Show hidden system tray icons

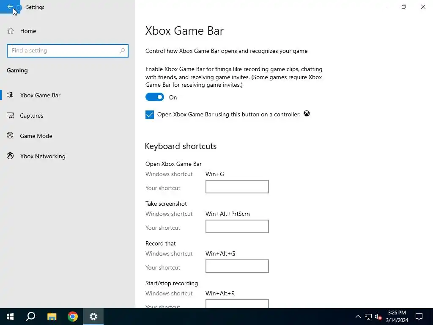358,317
